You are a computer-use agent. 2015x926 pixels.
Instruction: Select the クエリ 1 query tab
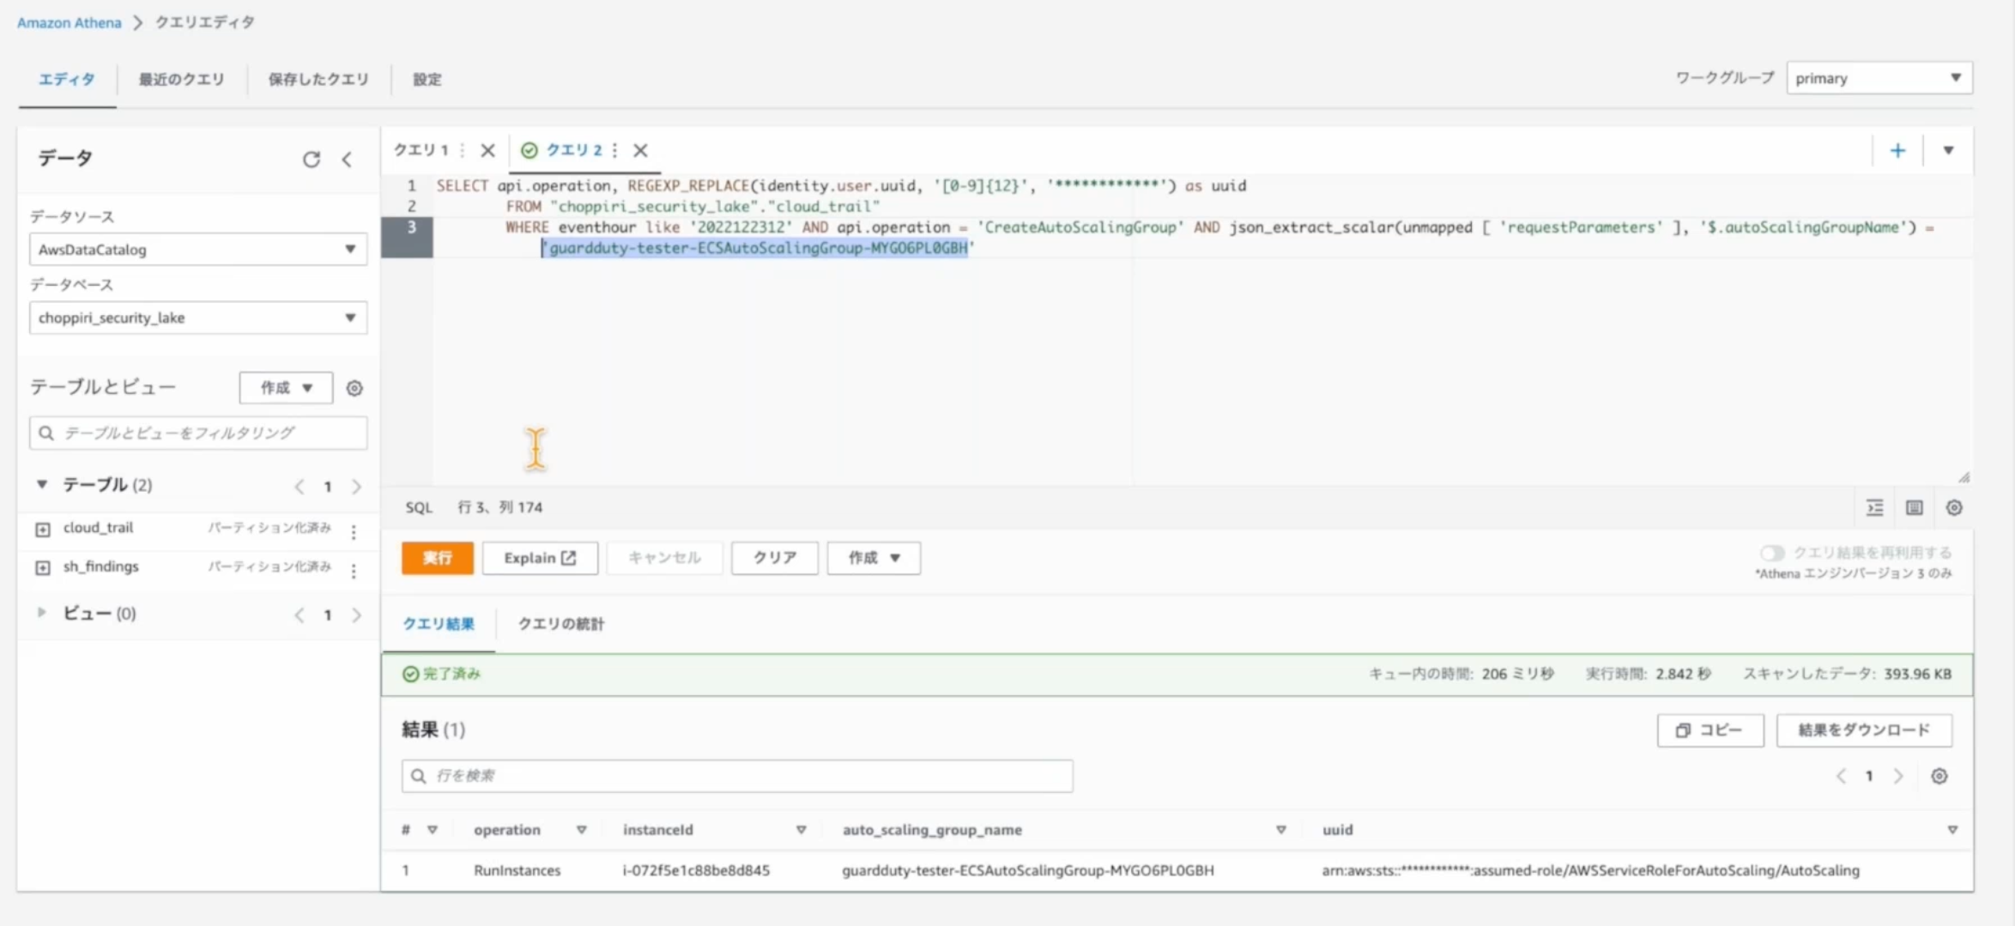click(421, 150)
